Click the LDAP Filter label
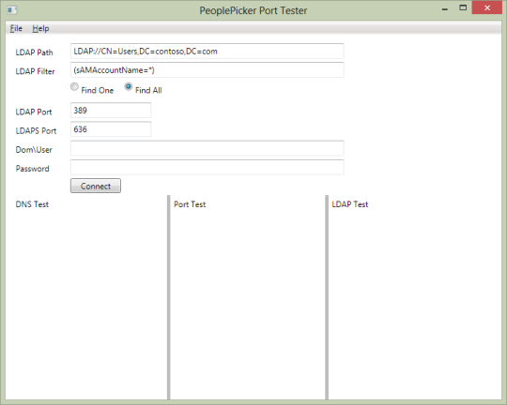The image size is (507, 405). pos(36,71)
